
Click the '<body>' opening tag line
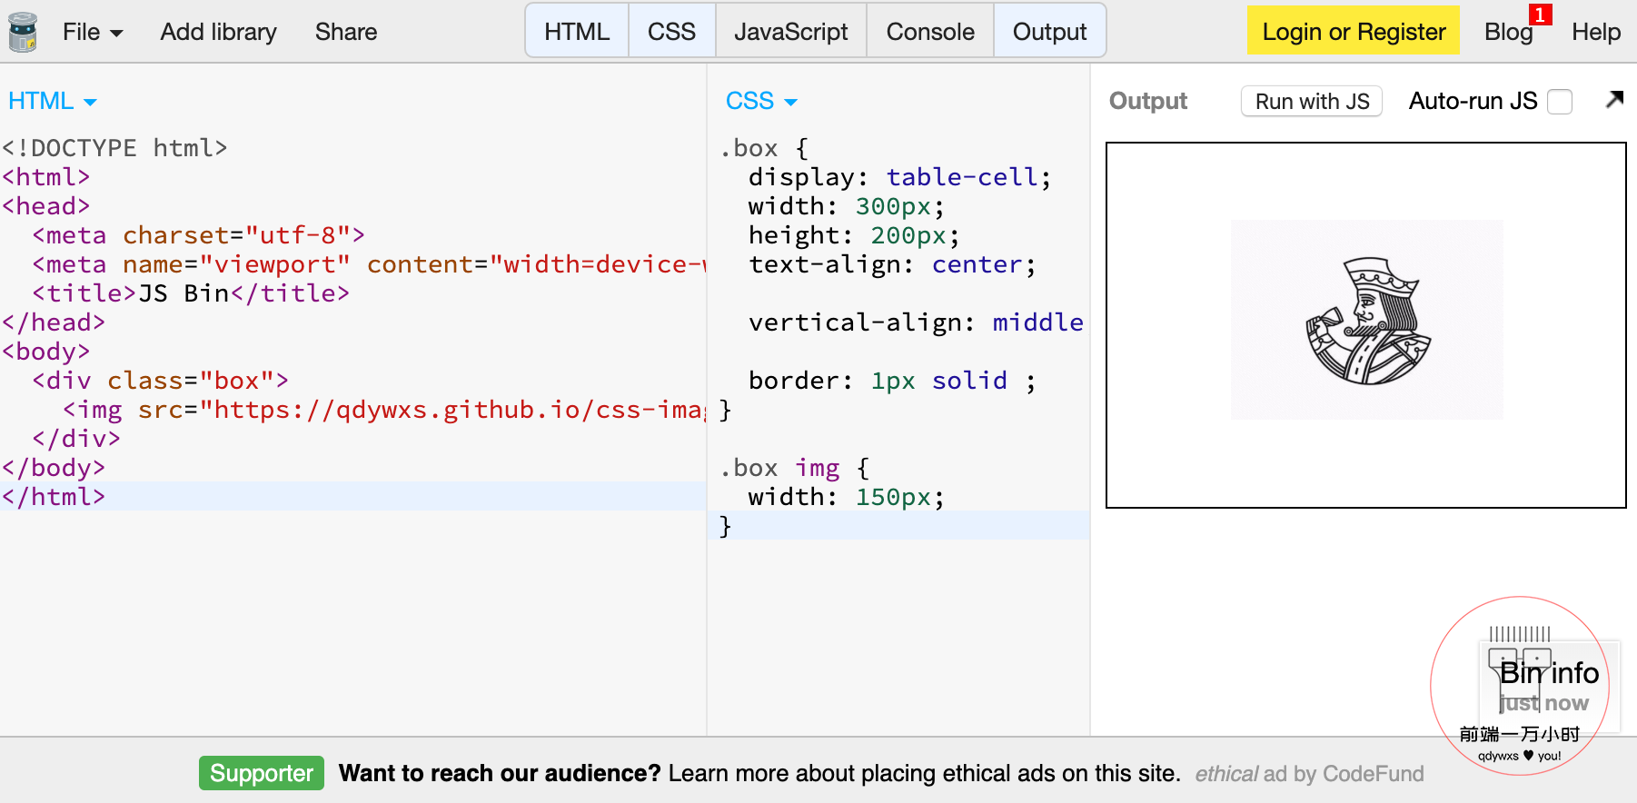click(46, 352)
